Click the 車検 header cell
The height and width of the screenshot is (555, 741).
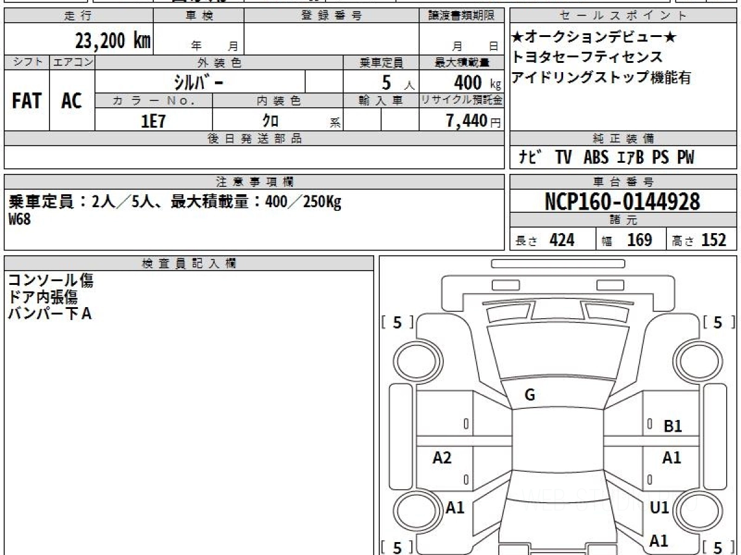[x=199, y=16]
